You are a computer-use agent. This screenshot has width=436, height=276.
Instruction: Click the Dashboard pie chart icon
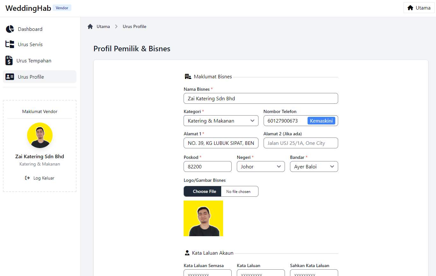coord(10,29)
